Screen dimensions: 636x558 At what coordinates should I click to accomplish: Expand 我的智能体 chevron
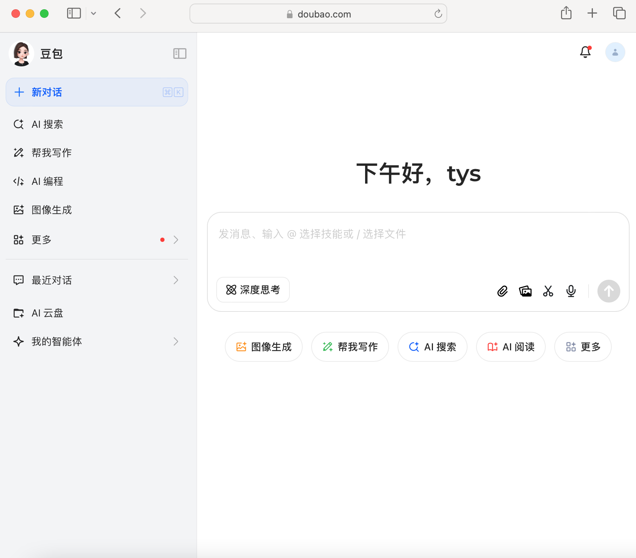coord(176,341)
